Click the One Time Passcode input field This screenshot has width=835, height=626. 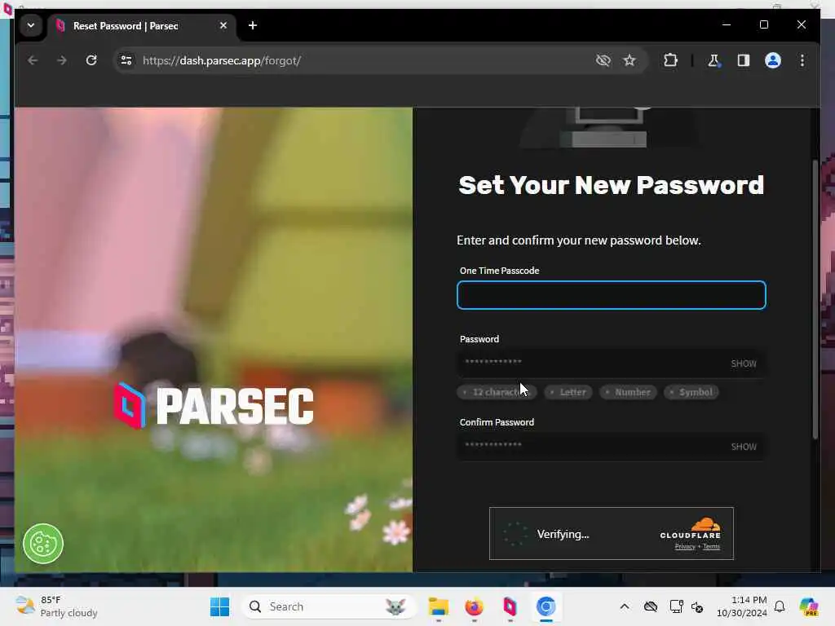coord(612,295)
